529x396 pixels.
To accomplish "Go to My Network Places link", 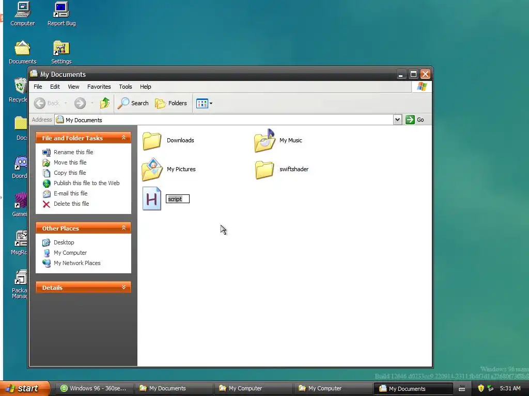I will (x=77, y=263).
